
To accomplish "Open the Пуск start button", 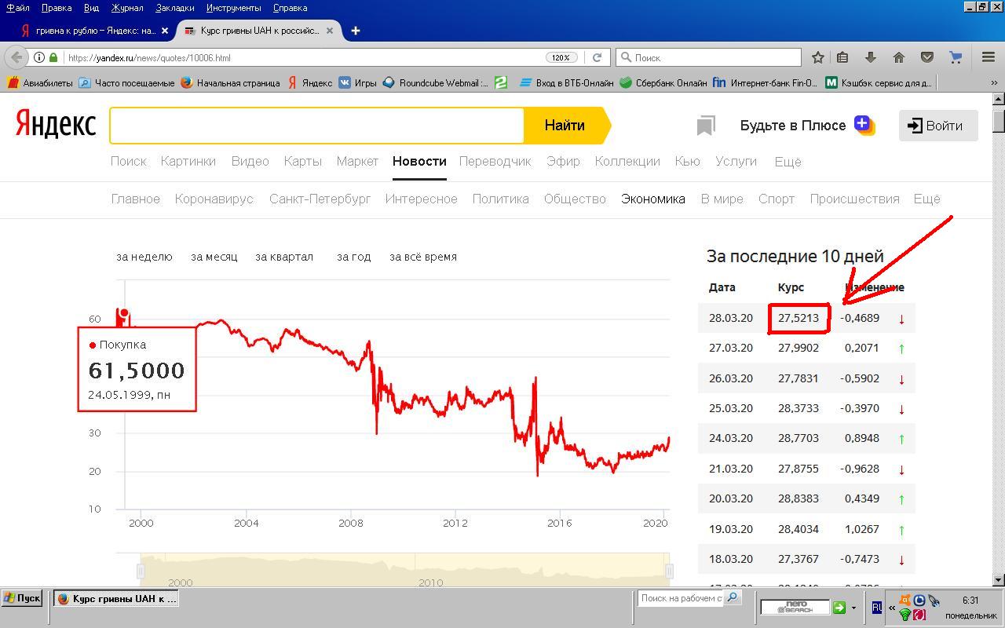I will point(22,598).
